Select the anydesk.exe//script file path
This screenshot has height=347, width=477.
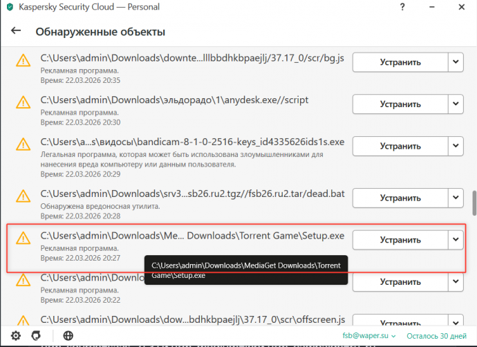tap(174, 100)
